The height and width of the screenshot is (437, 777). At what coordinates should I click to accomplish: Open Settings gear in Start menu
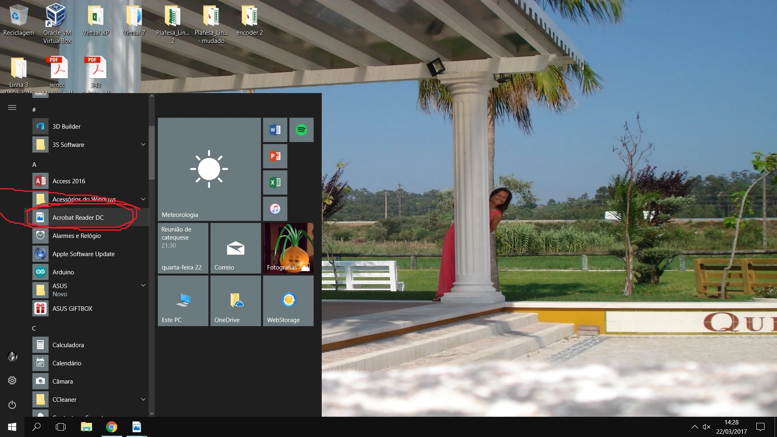[x=12, y=380]
